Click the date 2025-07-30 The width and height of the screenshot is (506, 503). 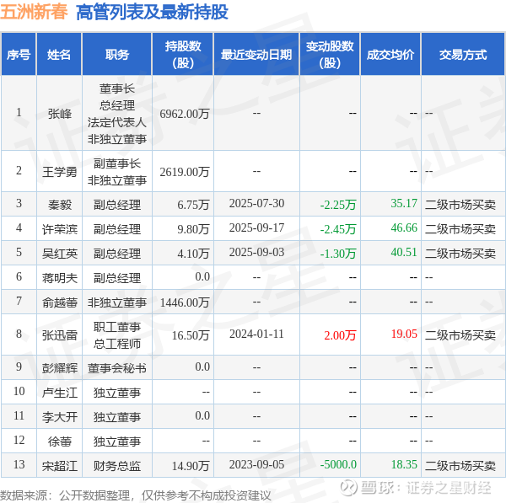click(256, 203)
